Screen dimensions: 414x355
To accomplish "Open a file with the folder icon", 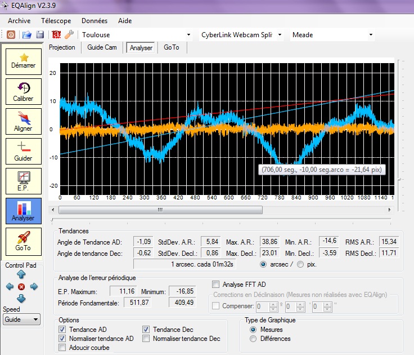I will point(26,34).
